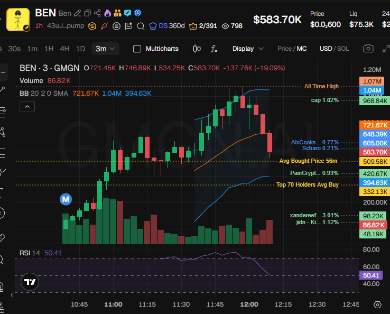
Task: Click the circled lines icon
Action: click(116, 26)
